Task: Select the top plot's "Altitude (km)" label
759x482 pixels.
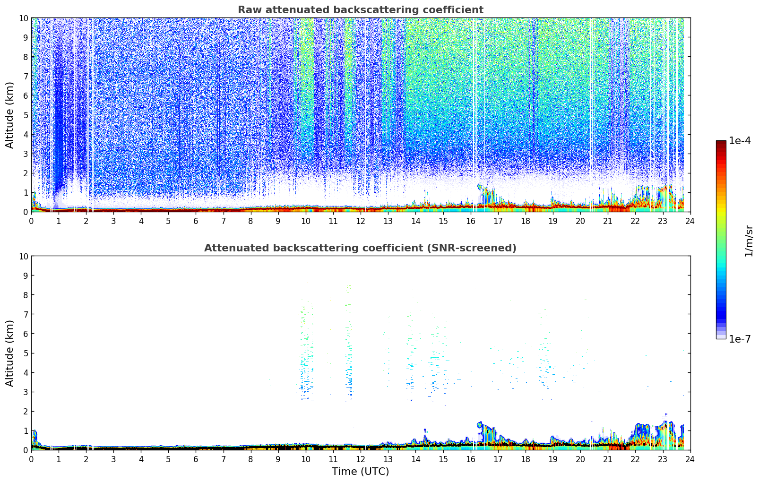Action: click(10, 115)
